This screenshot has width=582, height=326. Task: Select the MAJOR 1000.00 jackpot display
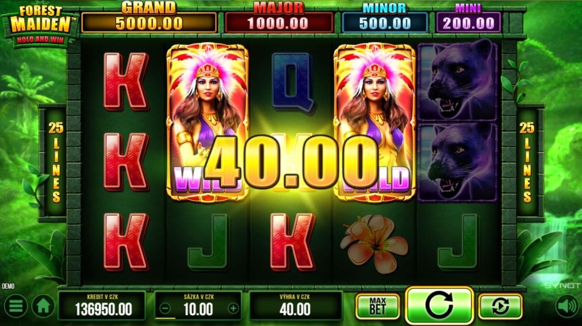tap(279, 18)
